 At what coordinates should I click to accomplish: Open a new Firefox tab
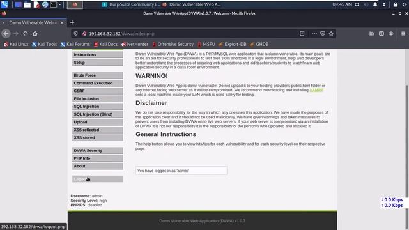72,23
